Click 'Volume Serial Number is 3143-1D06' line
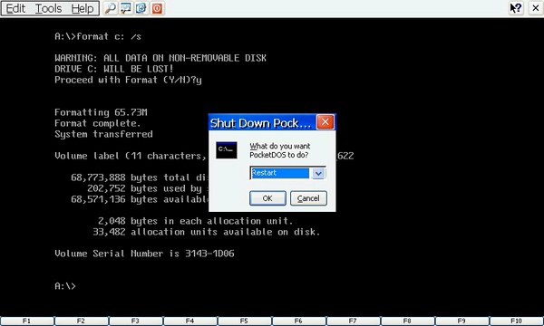The image size is (544, 326). coord(144,254)
